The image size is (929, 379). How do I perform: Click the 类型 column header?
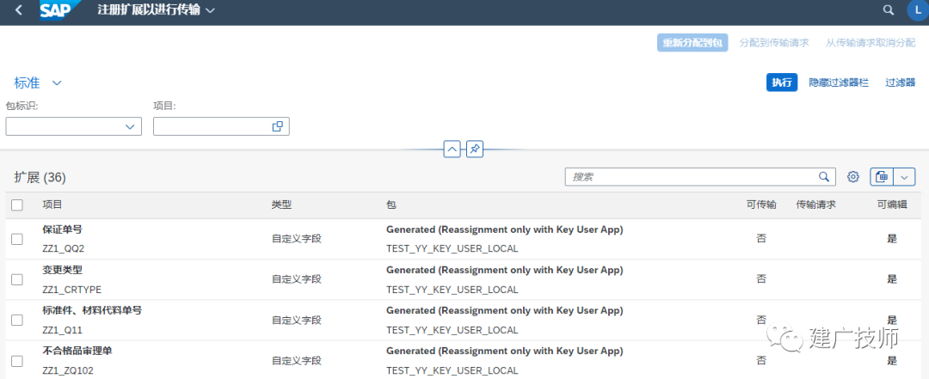click(281, 205)
